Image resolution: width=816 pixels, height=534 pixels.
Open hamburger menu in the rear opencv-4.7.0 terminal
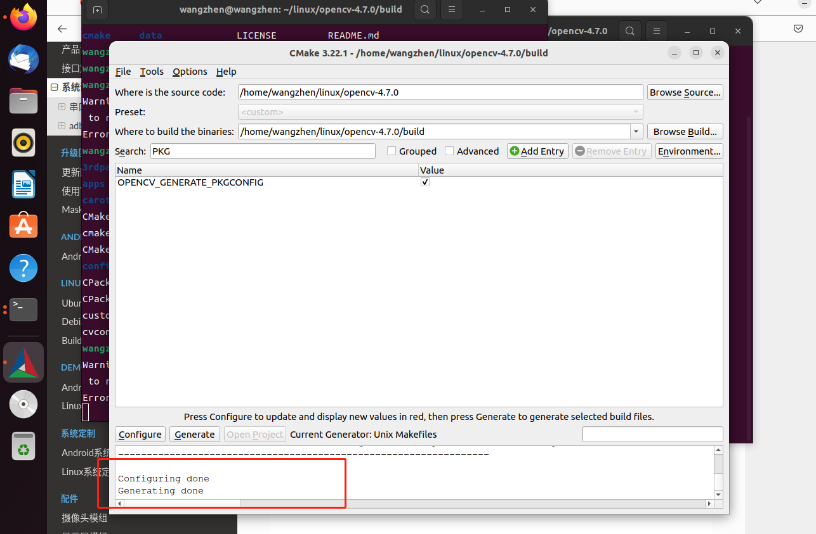point(656,30)
